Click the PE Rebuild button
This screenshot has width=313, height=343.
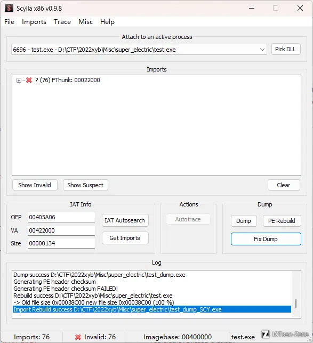pyautogui.click(x=282, y=221)
